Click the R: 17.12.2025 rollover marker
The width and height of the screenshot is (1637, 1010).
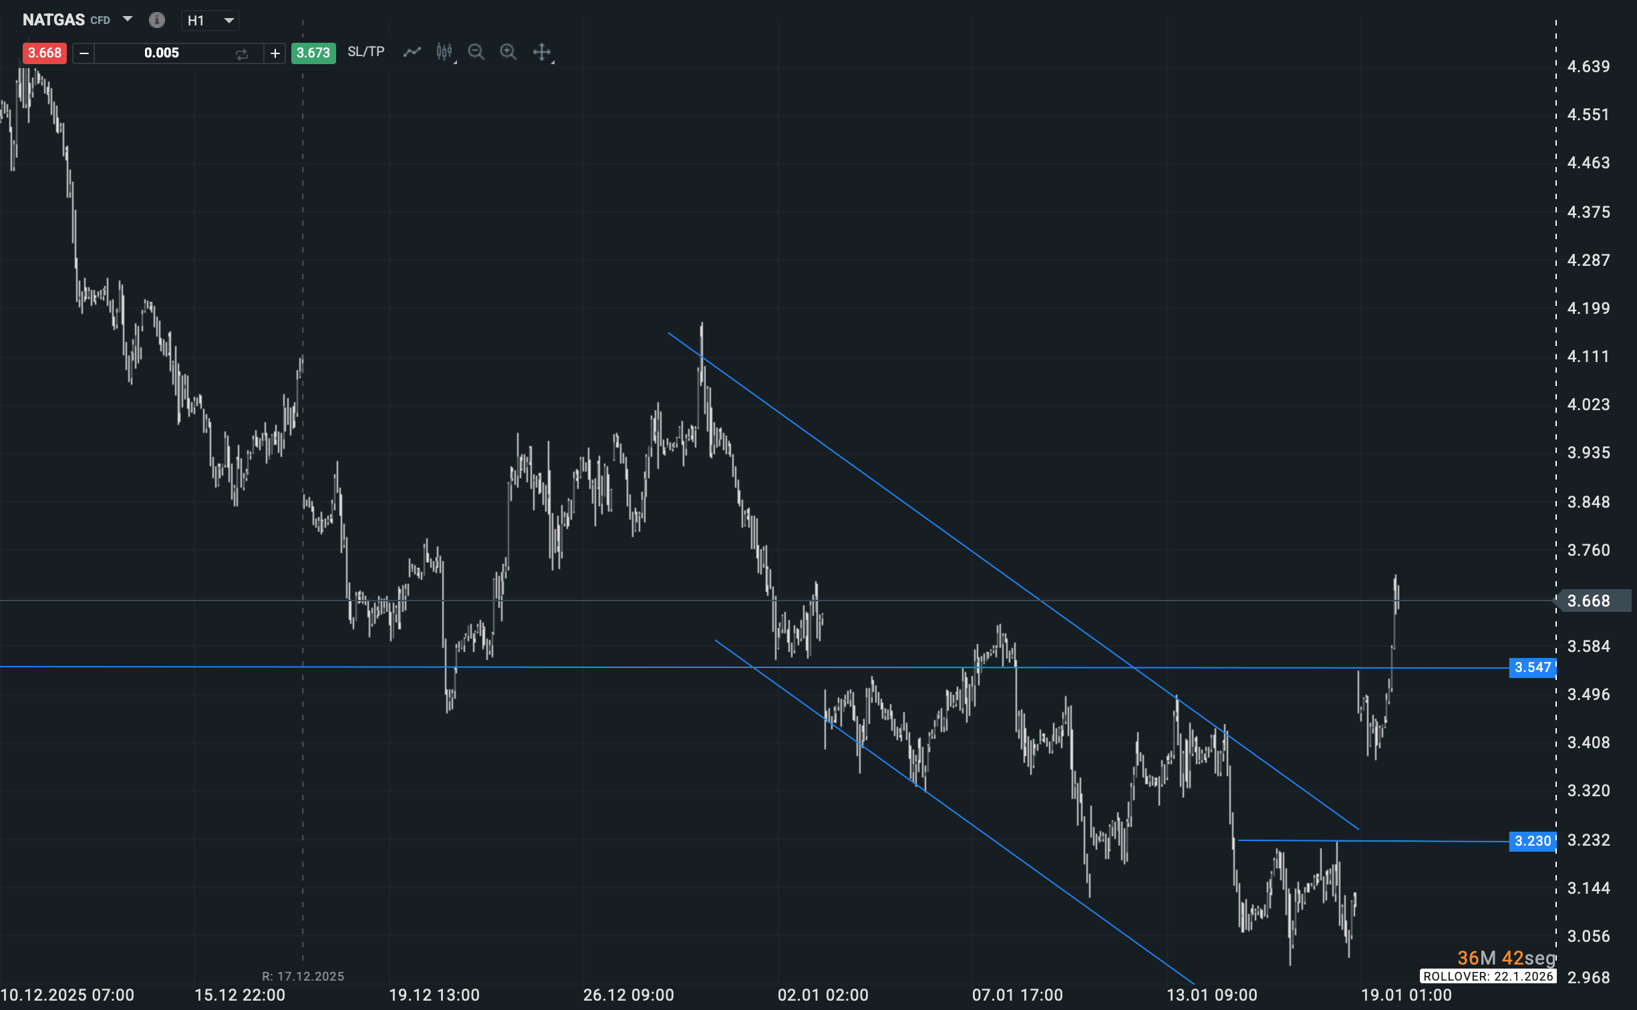[x=303, y=977]
